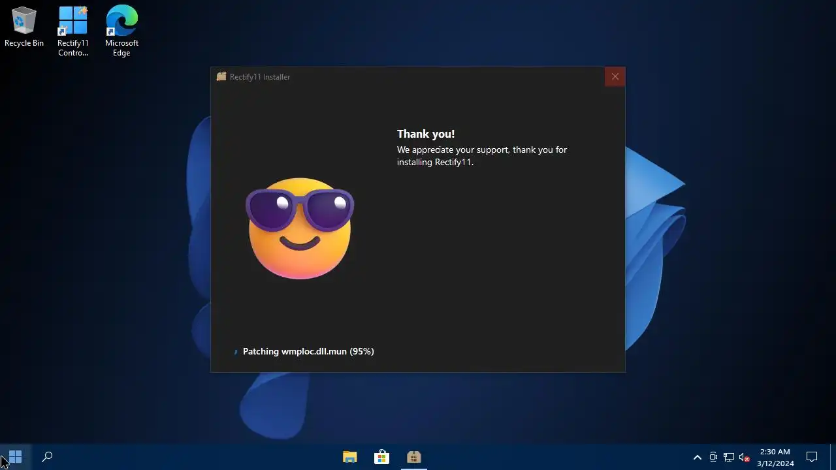Open the network status tray icon

(x=729, y=457)
